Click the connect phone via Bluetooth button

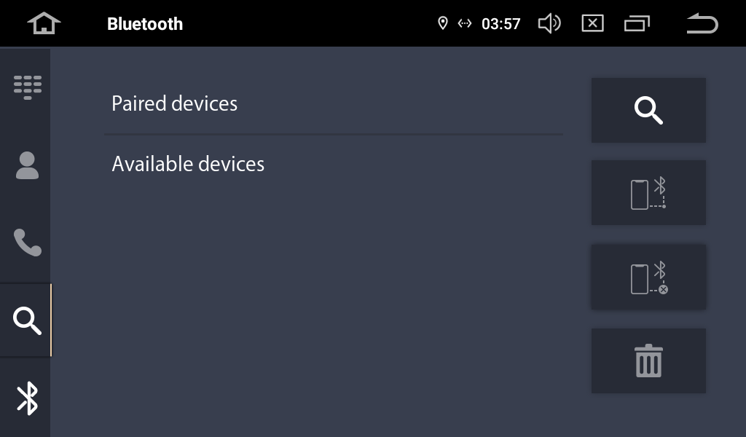(648, 193)
